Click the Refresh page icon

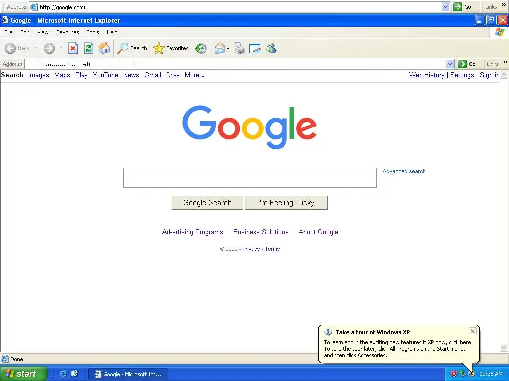pyautogui.click(x=88, y=48)
